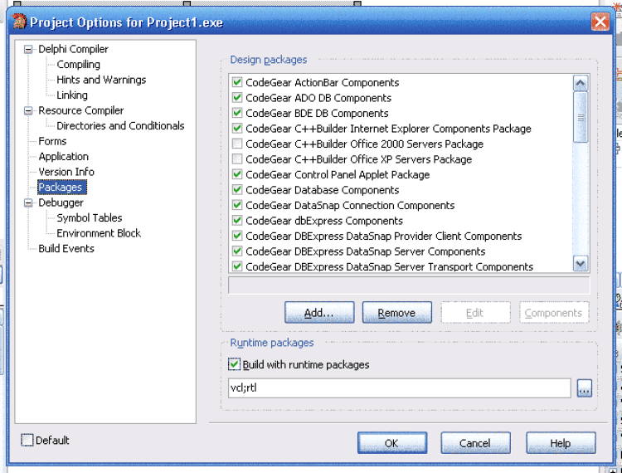The height and width of the screenshot is (473, 622).
Task: Collapse the Delphi Compiler tree node
Action: pos(29,50)
